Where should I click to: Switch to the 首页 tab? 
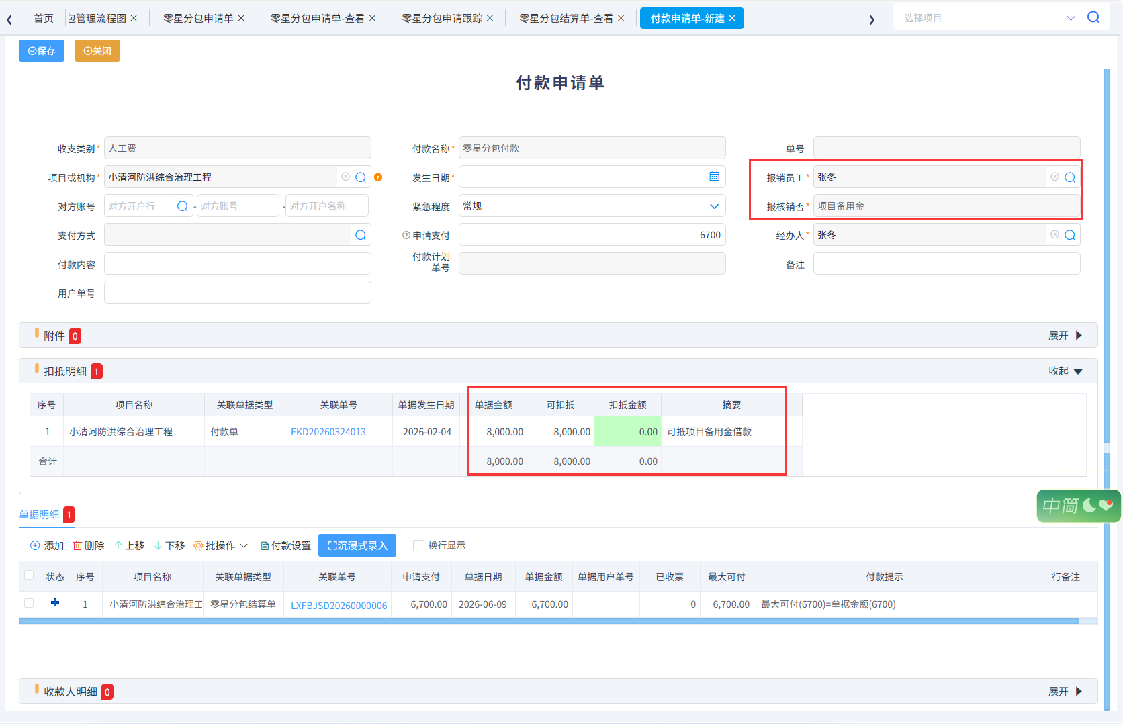44,18
